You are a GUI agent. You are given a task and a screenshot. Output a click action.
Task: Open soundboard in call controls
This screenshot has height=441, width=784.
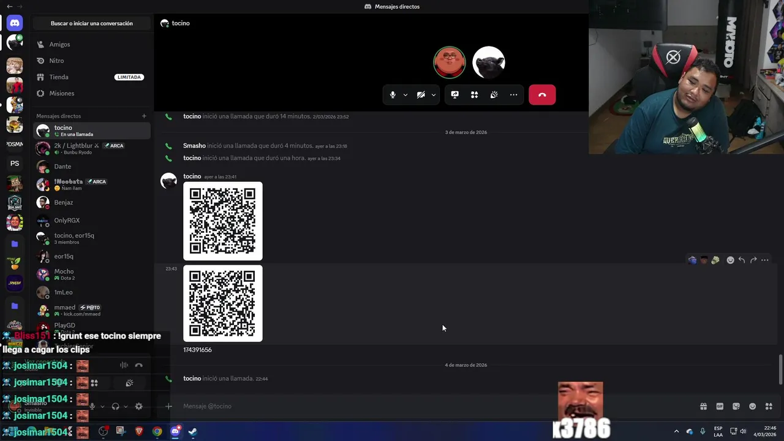(x=494, y=95)
